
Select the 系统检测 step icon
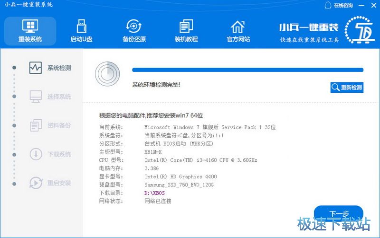(x=36, y=68)
